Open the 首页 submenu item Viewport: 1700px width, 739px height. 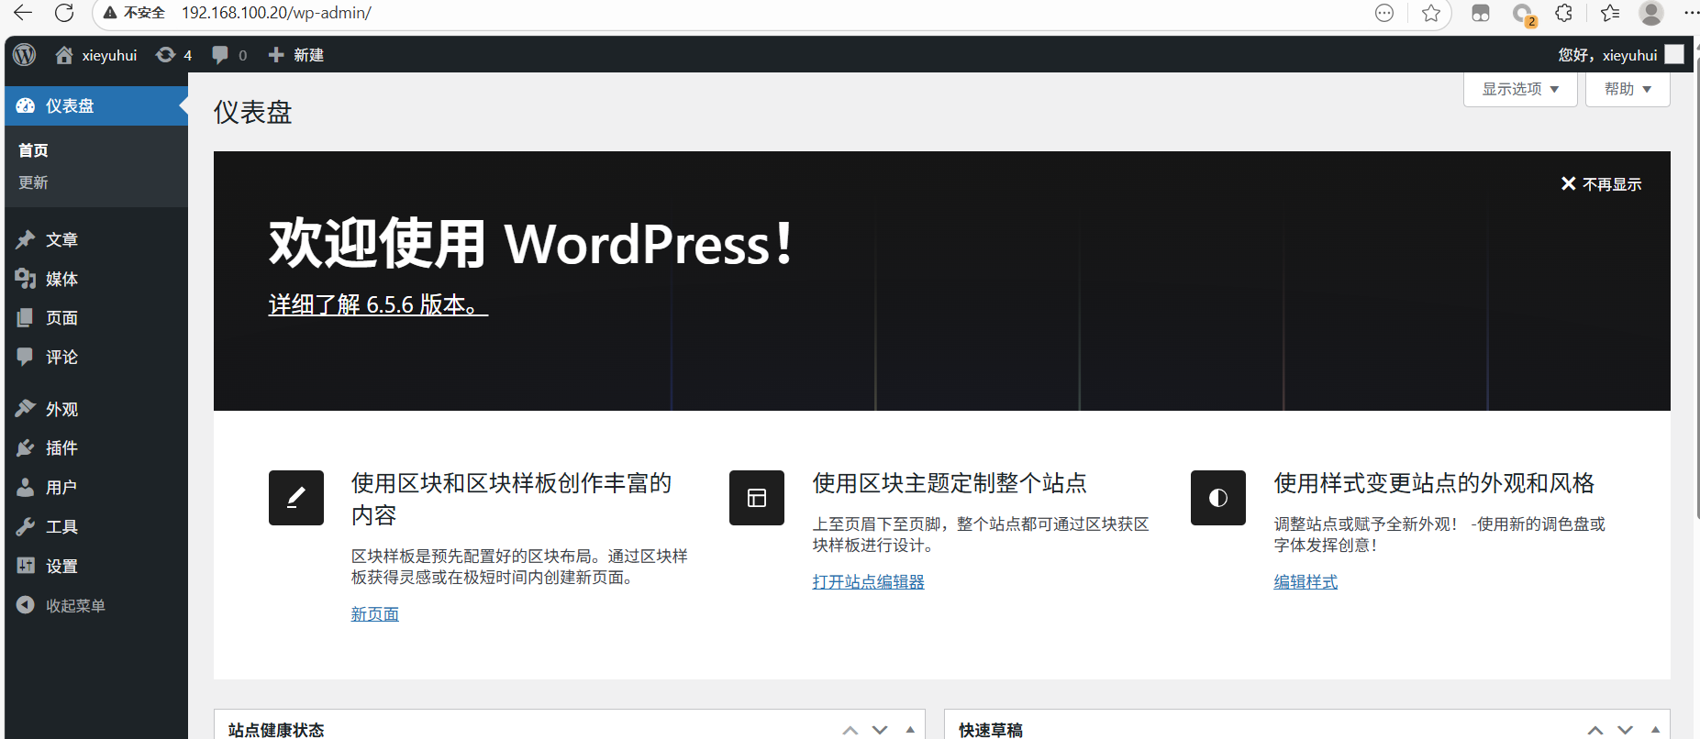33,150
